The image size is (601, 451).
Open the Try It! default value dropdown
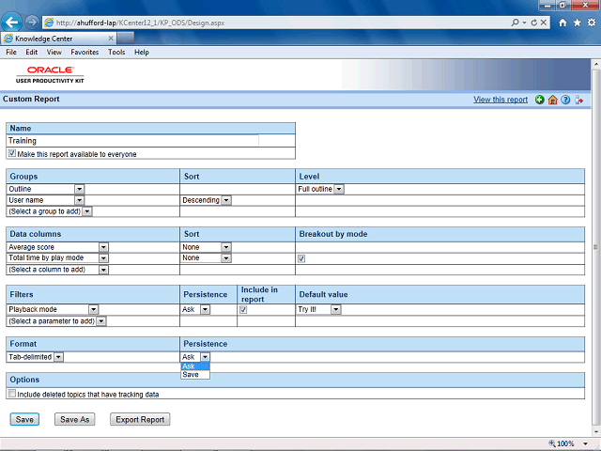coord(336,309)
